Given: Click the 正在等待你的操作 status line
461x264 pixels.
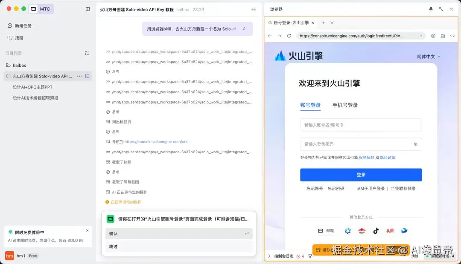Looking at the screenshot, I should point(123,202).
